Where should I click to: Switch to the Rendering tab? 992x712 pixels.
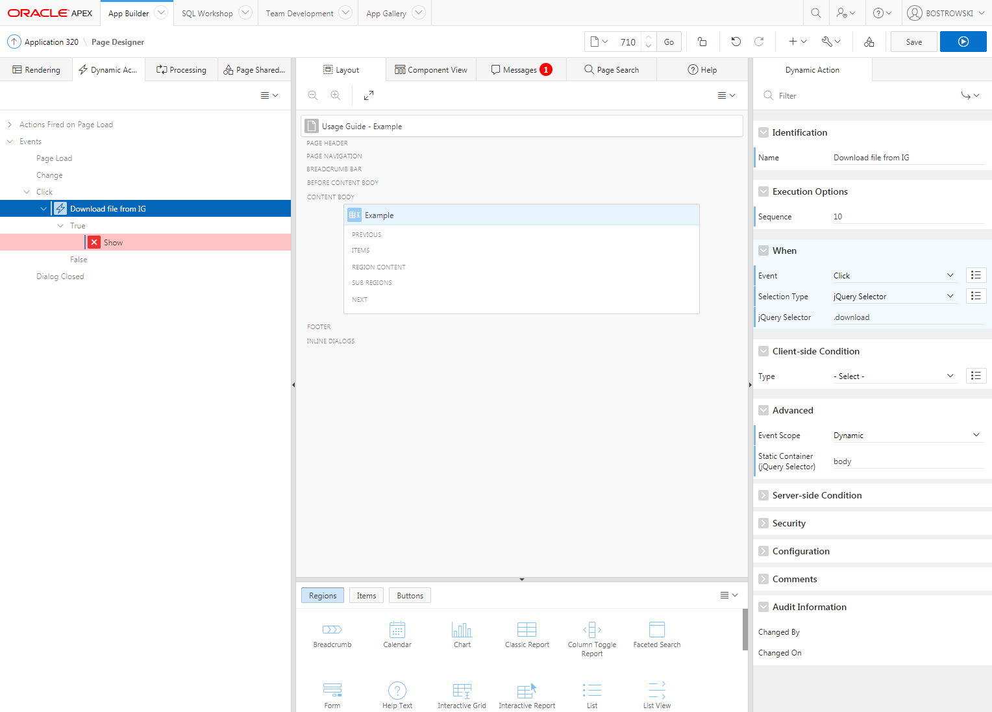click(36, 69)
